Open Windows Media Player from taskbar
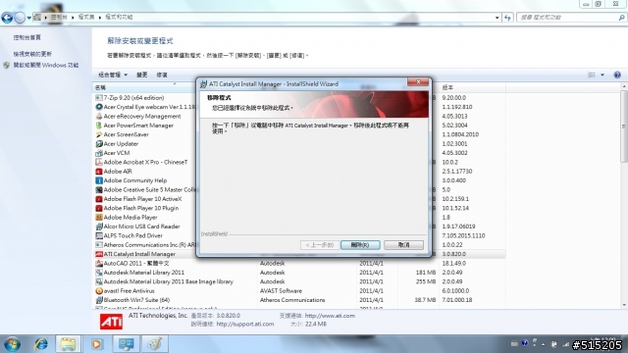 (96, 344)
